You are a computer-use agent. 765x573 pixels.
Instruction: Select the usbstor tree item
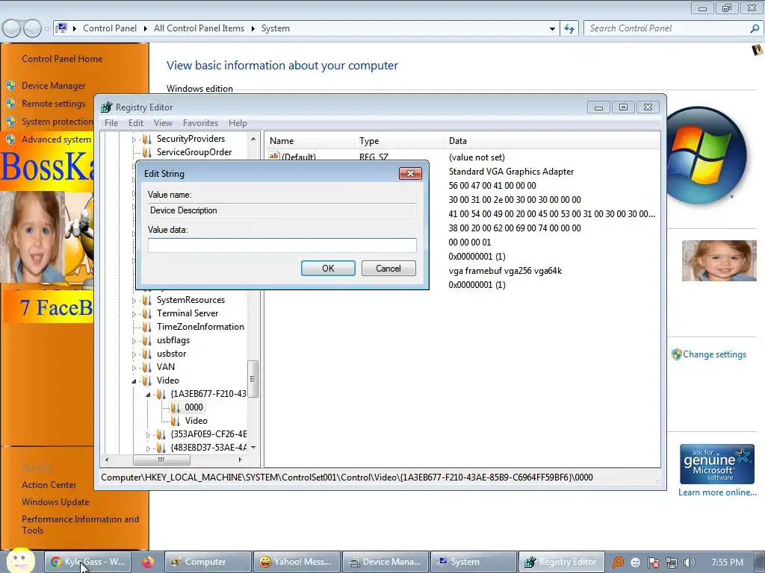pos(171,353)
